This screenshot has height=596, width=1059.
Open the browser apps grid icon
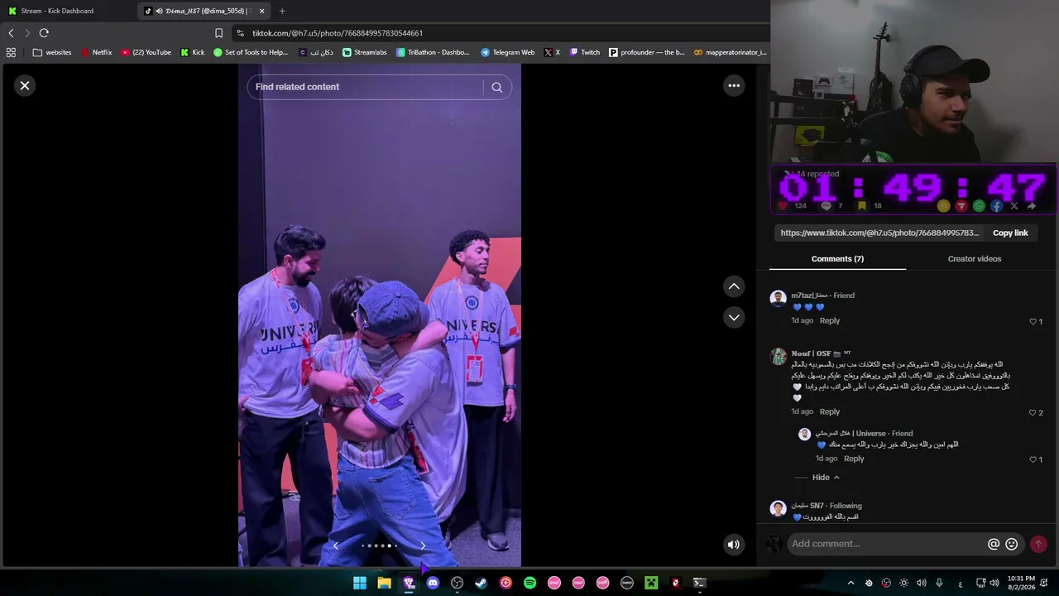click(11, 52)
